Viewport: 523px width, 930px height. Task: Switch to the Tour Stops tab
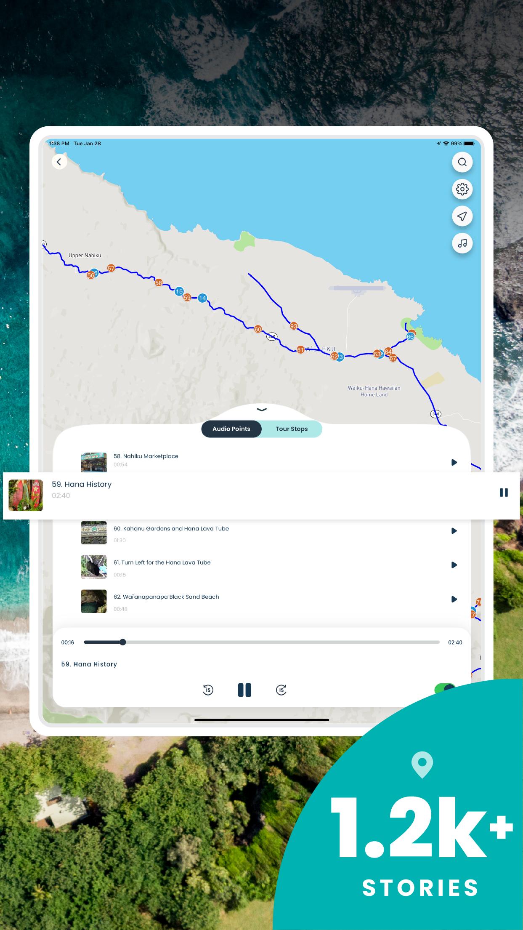[292, 429]
